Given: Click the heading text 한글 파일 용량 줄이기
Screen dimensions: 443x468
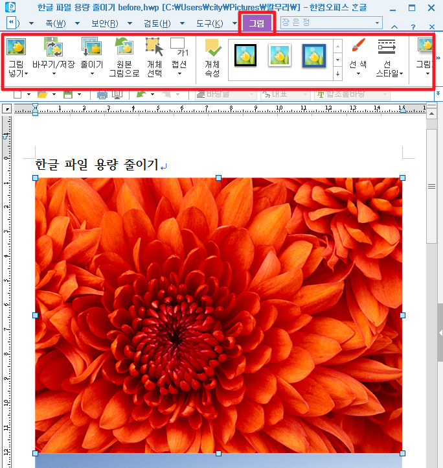Looking at the screenshot, I should point(97,165).
